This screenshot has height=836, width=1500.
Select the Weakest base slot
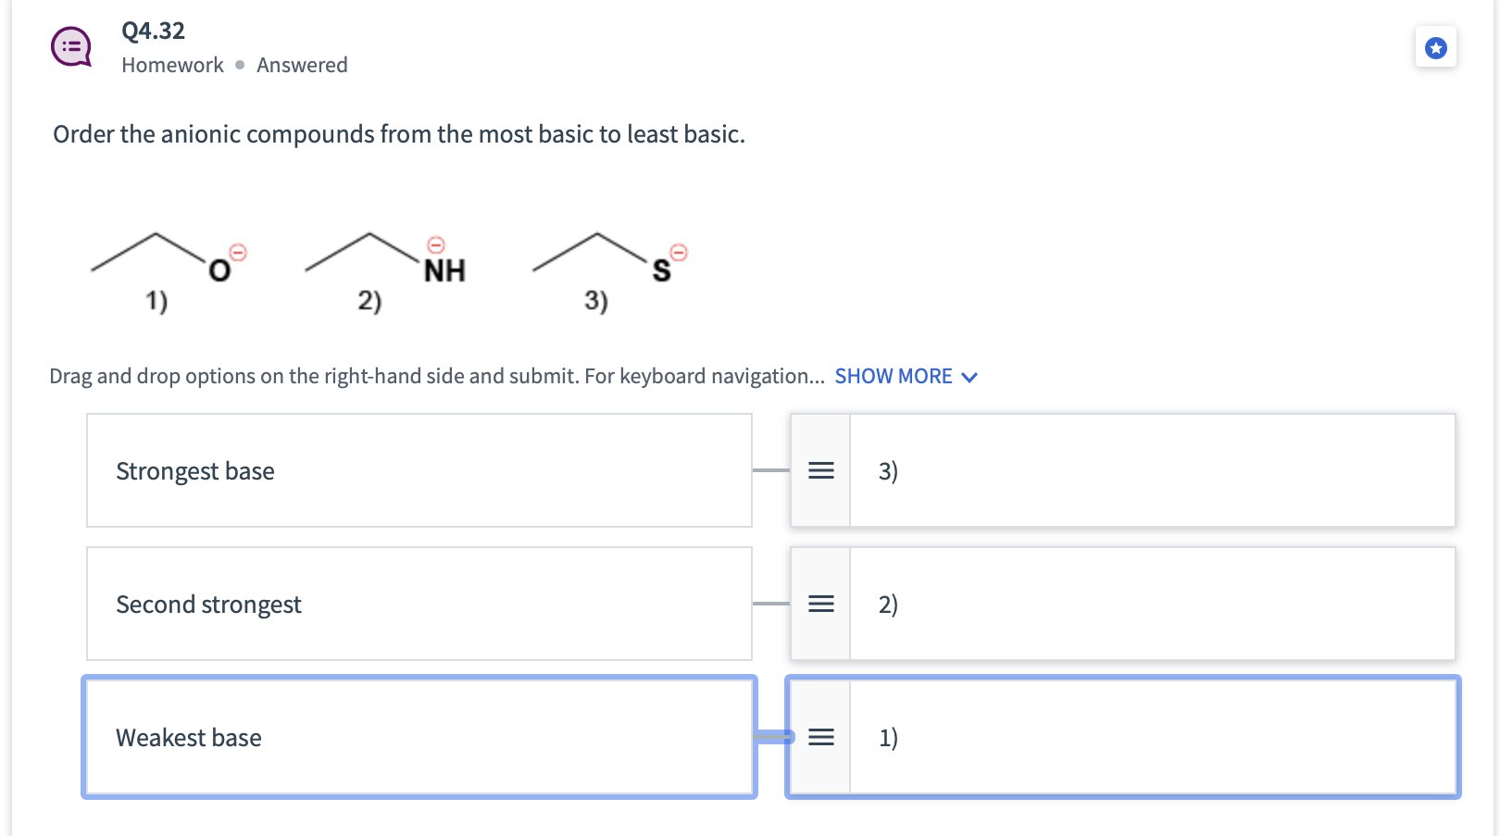pyautogui.click(x=419, y=737)
